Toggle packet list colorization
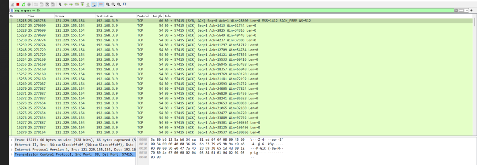This screenshot has height=165, width=477. click(x=101, y=4)
